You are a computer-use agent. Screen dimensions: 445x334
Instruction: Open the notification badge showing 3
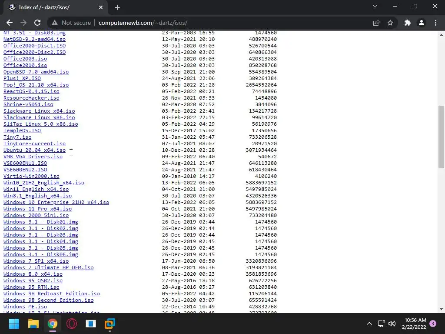433,324
